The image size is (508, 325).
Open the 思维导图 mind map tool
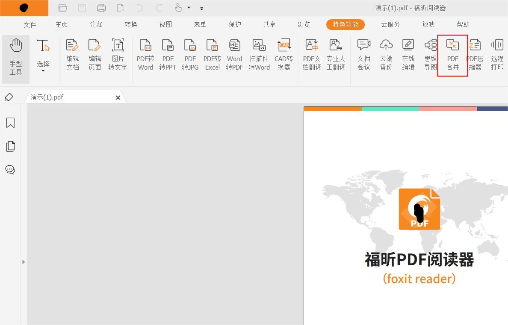click(430, 55)
